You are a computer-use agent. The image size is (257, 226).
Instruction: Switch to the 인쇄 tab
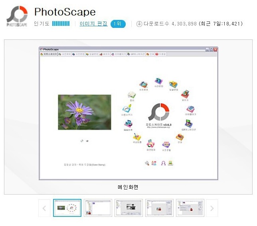tap(150, 54)
